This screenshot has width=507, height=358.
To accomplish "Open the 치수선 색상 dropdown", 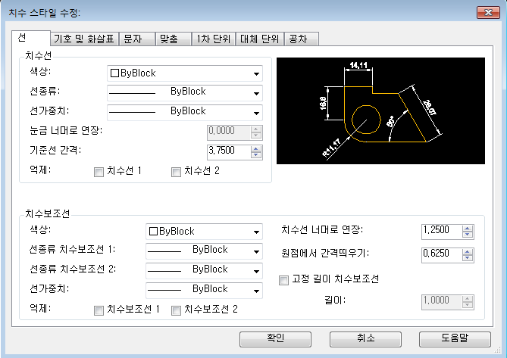I will 185,73.
